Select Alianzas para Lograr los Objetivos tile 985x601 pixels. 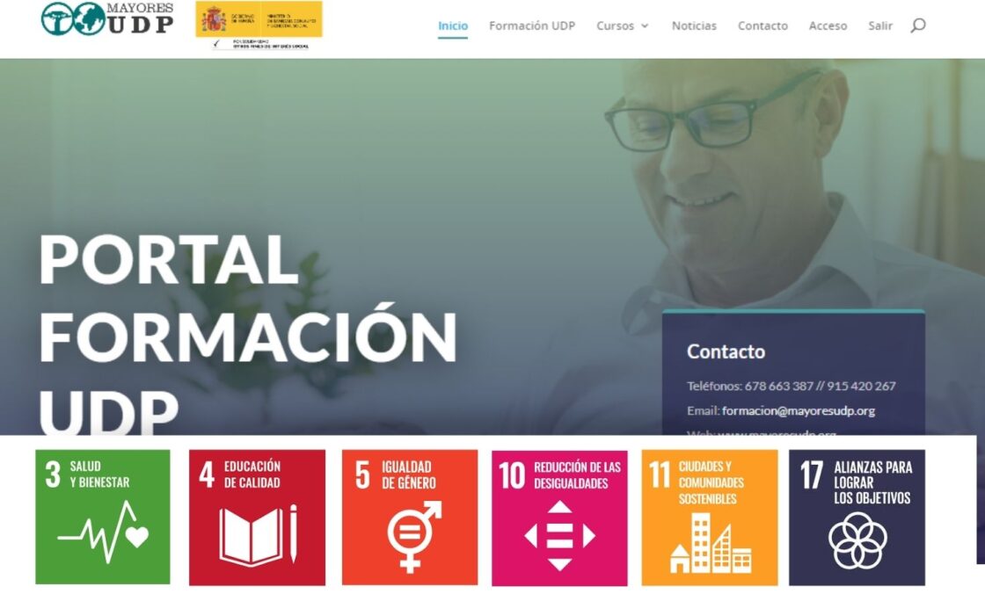[x=857, y=518]
